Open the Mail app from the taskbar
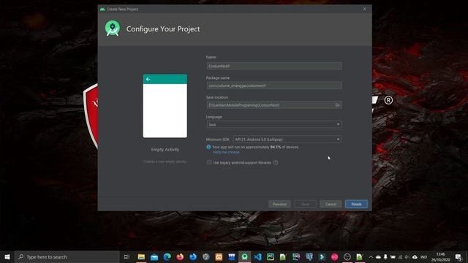Viewport: 468px width, 263px height. click(x=154, y=256)
